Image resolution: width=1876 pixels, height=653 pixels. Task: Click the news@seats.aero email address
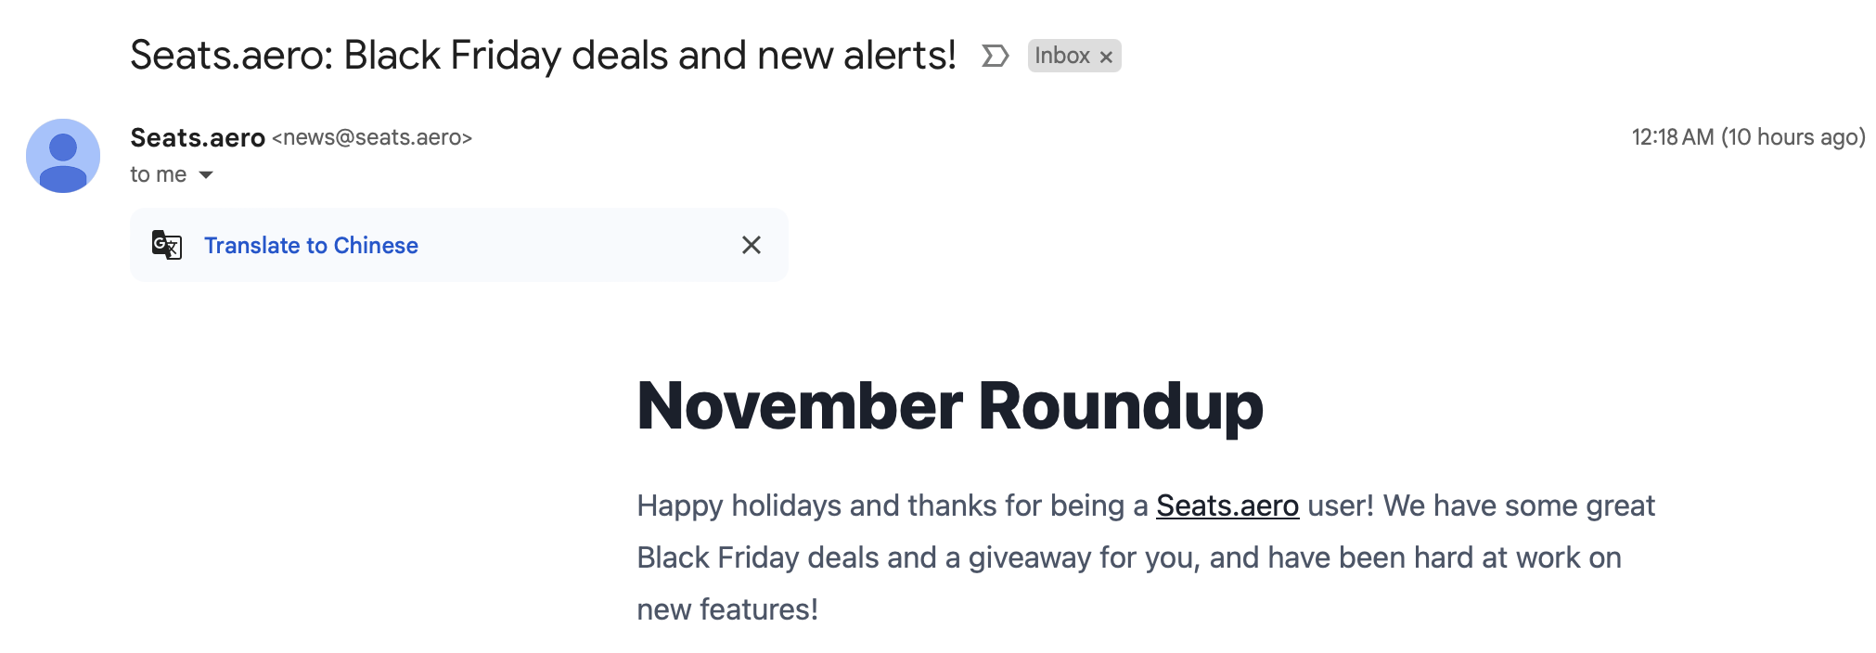372,137
